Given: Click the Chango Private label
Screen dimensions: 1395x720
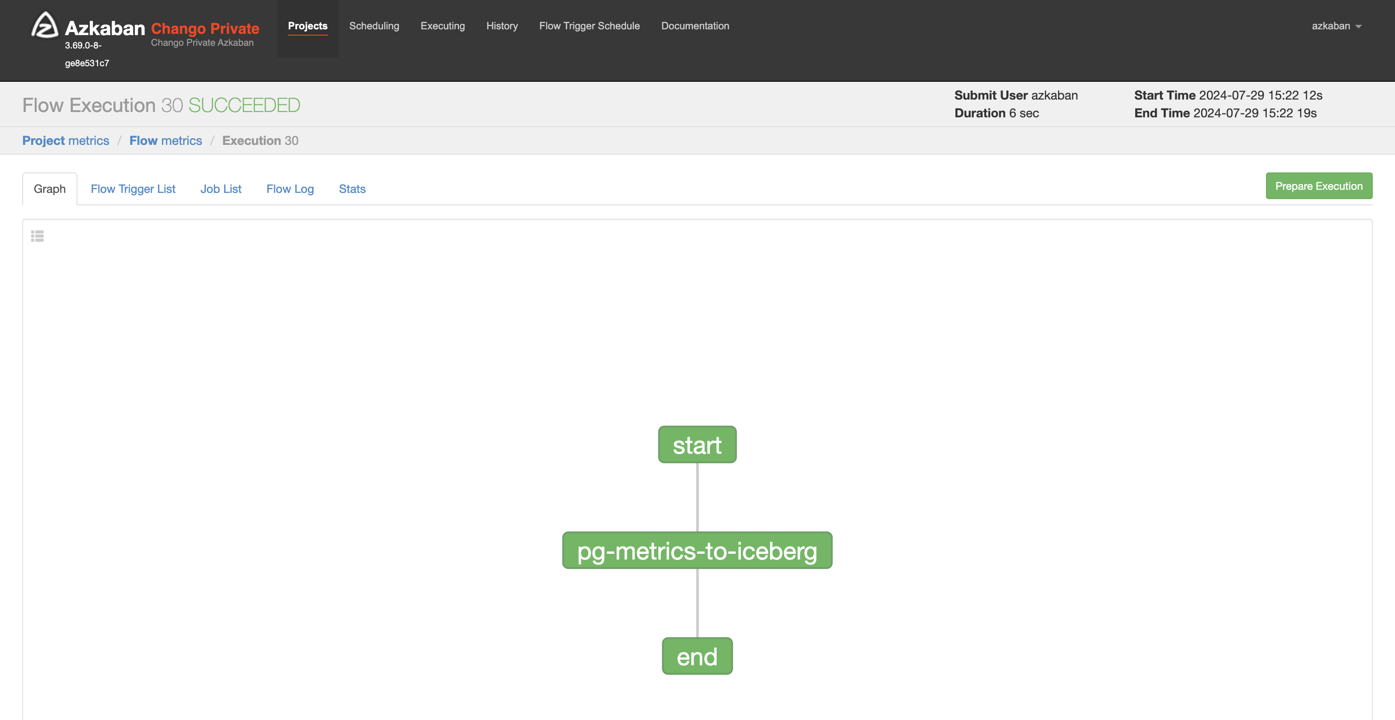Looking at the screenshot, I should (205, 29).
